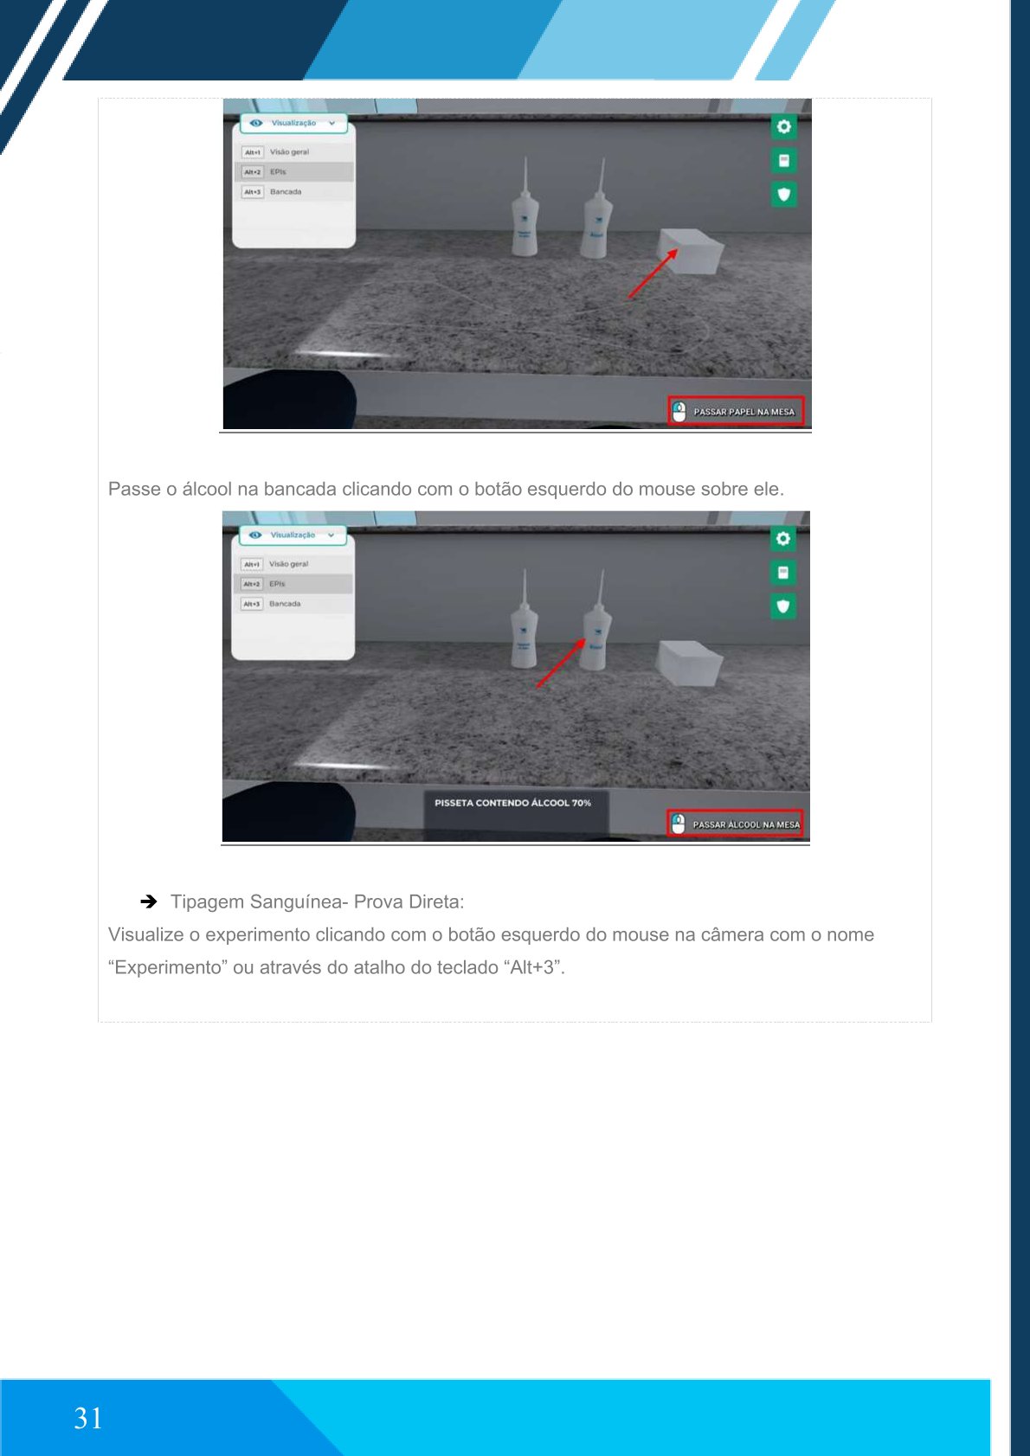Click shield icon in upper simulation screenshot
Viewport: 1030px width, 1456px height.
pos(783,195)
